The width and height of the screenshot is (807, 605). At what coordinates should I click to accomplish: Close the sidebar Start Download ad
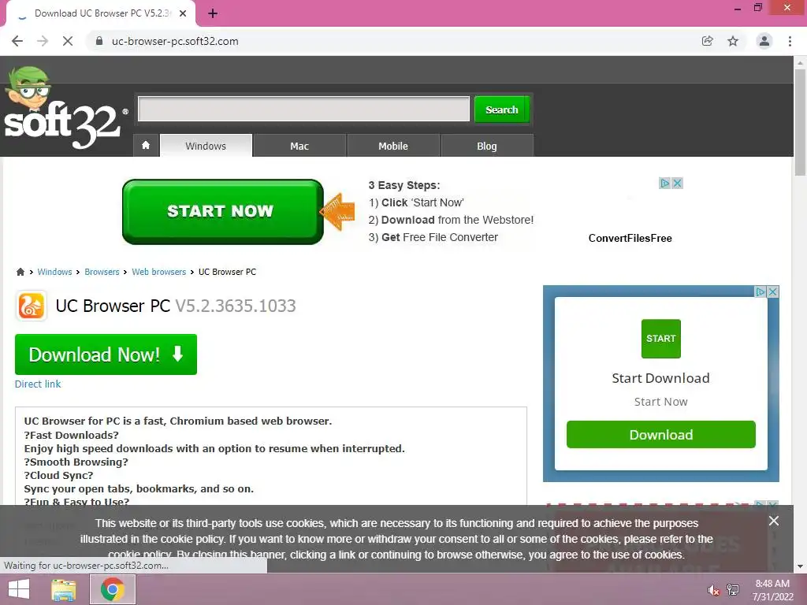(x=772, y=291)
